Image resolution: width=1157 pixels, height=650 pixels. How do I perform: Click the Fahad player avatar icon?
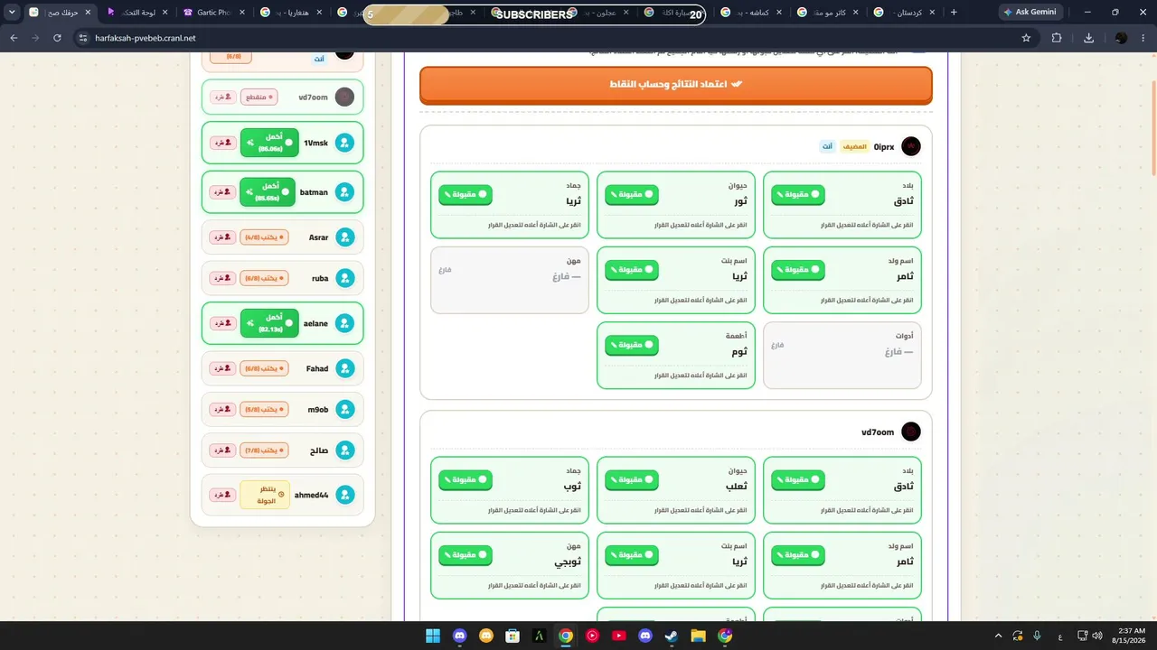(344, 368)
